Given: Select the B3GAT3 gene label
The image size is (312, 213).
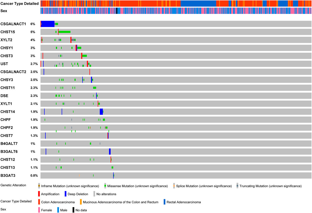Looking at the screenshot, I should coord(8,175).
